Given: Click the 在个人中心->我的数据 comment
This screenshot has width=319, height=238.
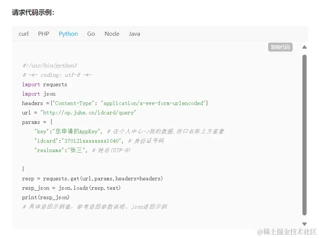Looking at the screenshot, I should pos(165,131).
